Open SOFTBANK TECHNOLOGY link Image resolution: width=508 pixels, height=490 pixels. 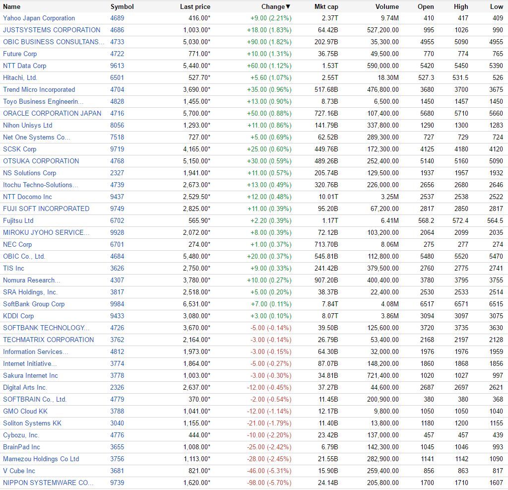coord(46,328)
